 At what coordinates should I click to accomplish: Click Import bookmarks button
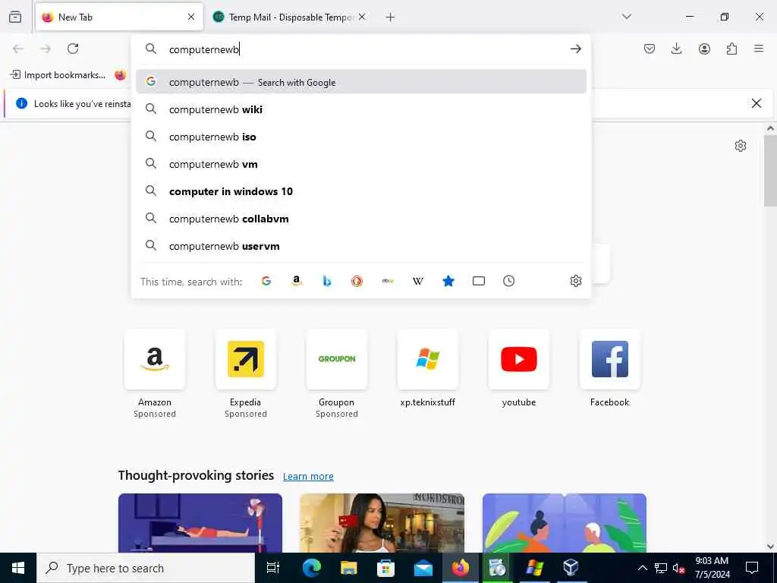(x=58, y=75)
